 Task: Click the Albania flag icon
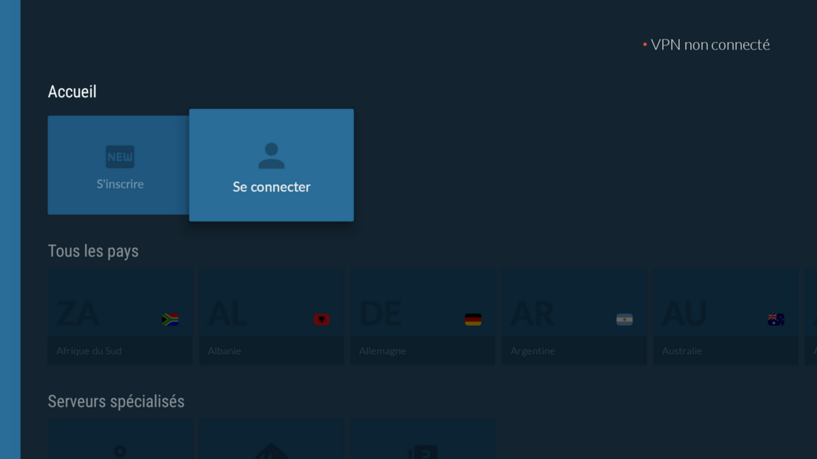(321, 320)
